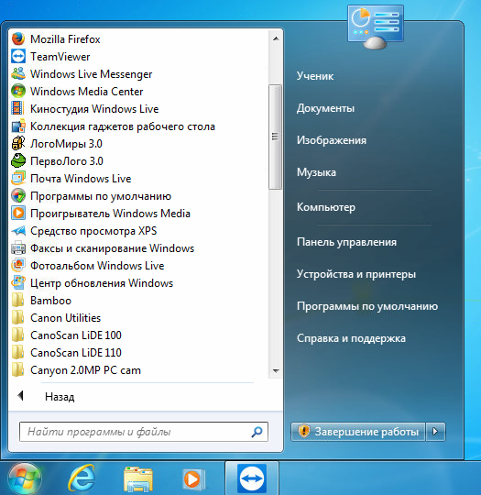Viewport: 481px width, 495px height.
Task: Click the Киностудия Windows Live film icon
Action: pyautogui.click(x=18, y=108)
